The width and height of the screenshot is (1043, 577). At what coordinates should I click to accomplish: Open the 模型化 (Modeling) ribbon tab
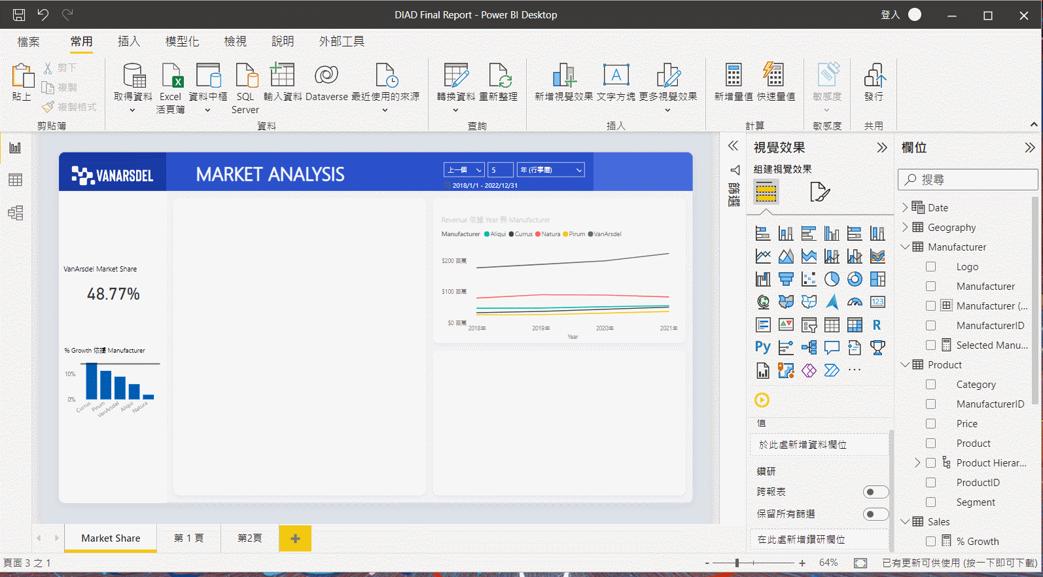pos(182,41)
